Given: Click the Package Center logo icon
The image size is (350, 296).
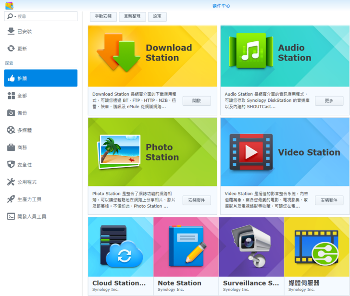Looking at the screenshot, I should point(9,5).
